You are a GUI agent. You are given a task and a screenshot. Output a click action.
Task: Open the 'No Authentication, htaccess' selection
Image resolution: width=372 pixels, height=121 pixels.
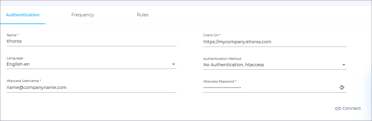[x=270, y=65]
